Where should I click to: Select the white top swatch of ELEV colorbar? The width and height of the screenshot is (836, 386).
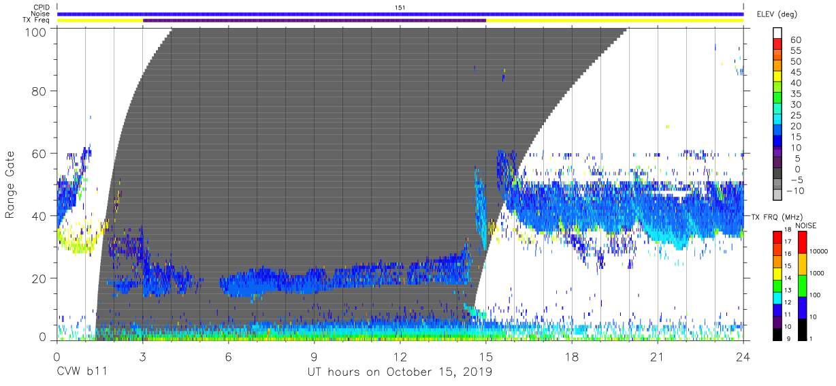pos(777,34)
